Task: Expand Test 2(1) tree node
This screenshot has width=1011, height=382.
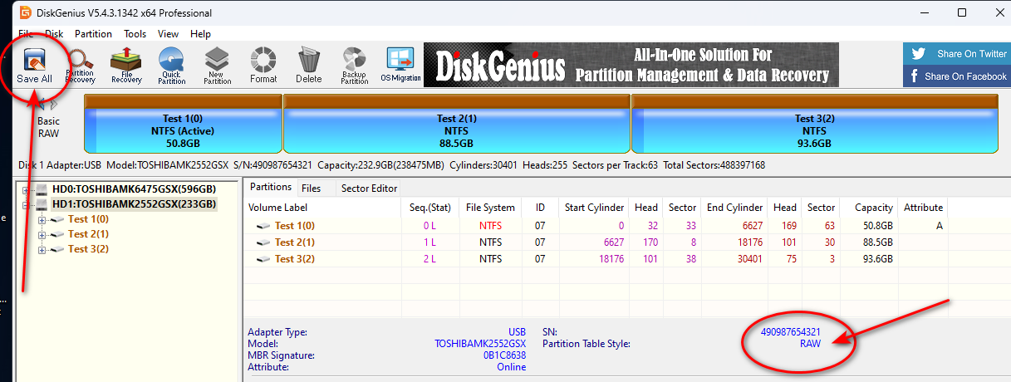Action: tap(42, 234)
